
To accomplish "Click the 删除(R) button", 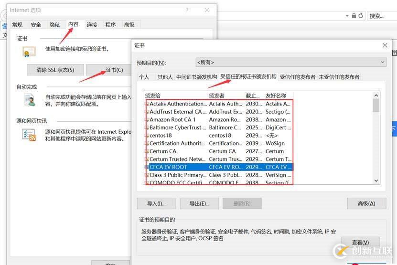I will tap(242, 203).
